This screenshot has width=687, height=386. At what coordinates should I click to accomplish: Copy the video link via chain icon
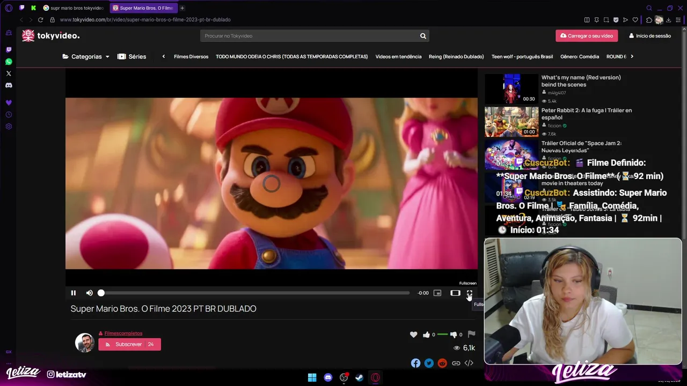click(456, 363)
